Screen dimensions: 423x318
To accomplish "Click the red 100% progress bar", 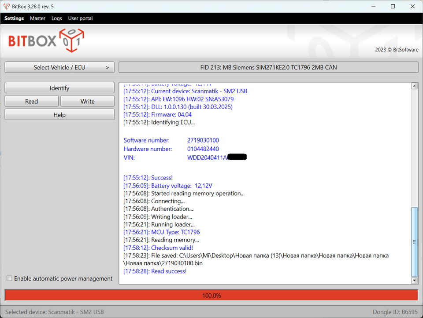I will 211,295.
